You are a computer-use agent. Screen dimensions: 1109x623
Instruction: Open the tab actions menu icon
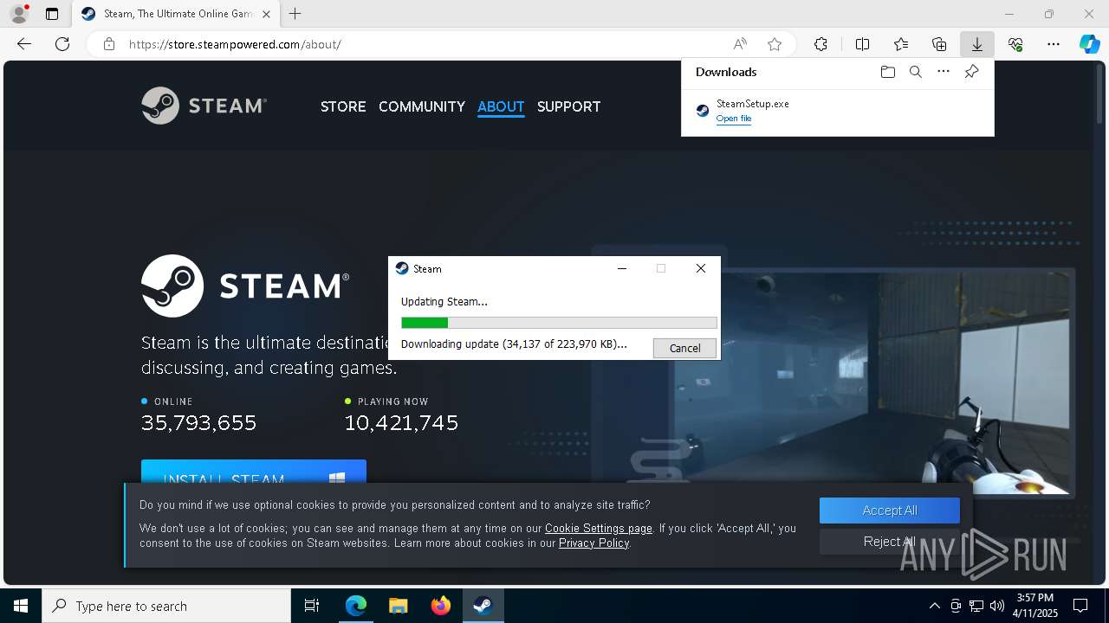(52, 14)
